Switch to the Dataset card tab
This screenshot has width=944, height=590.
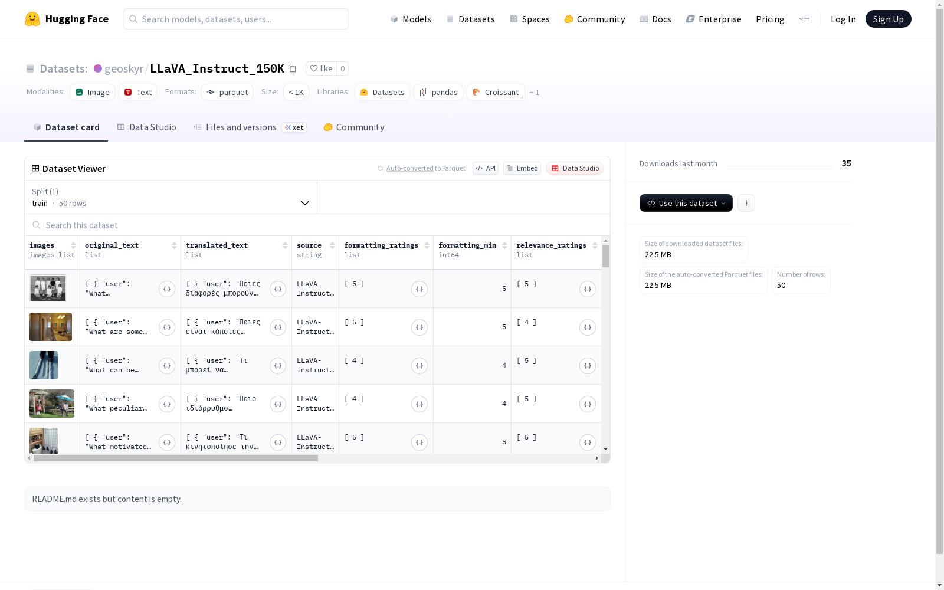tap(66, 127)
